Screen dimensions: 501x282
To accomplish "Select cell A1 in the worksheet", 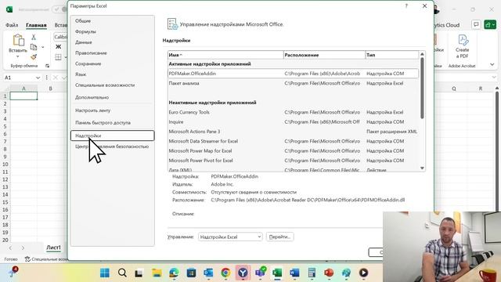I will point(23,96).
